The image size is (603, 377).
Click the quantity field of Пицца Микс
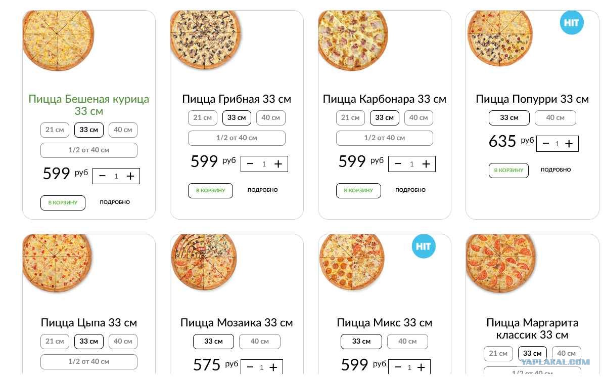[409, 367]
